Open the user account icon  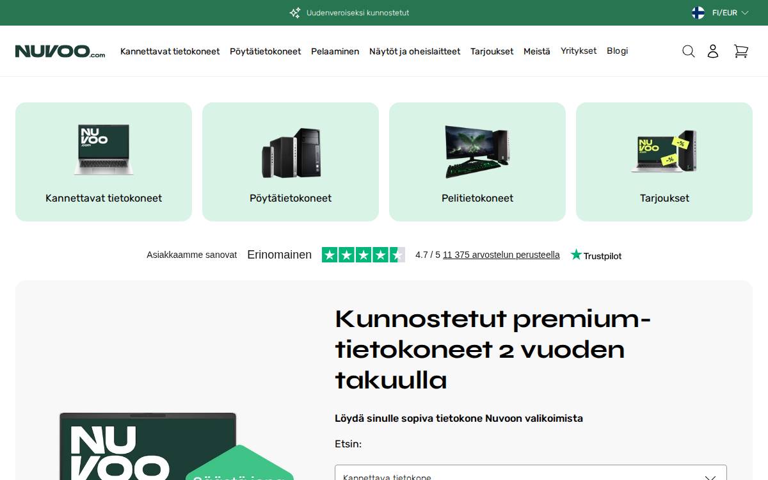click(x=713, y=51)
